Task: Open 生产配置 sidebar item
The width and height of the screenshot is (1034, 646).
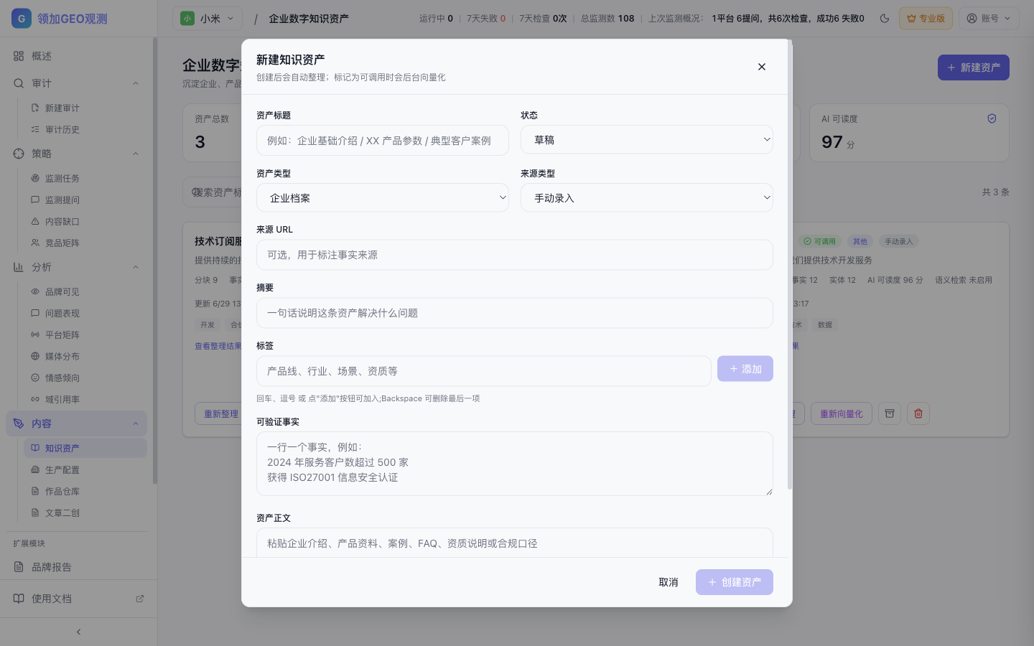Action: coord(85,469)
